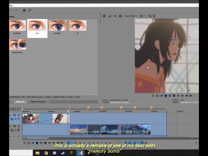Click timeline marker 1 flag
The width and height of the screenshot is (208, 156).
pos(71,108)
